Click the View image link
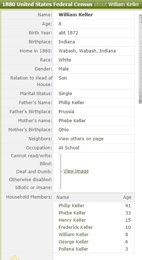 point(76,171)
